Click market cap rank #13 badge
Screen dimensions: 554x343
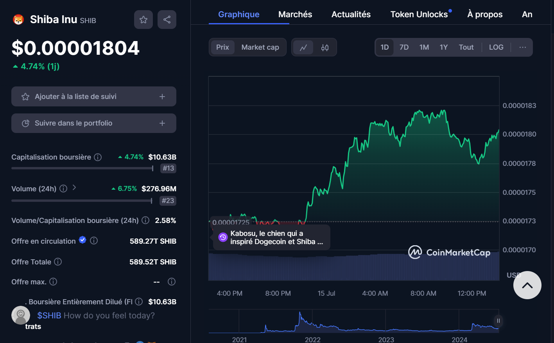coord(169,168)
